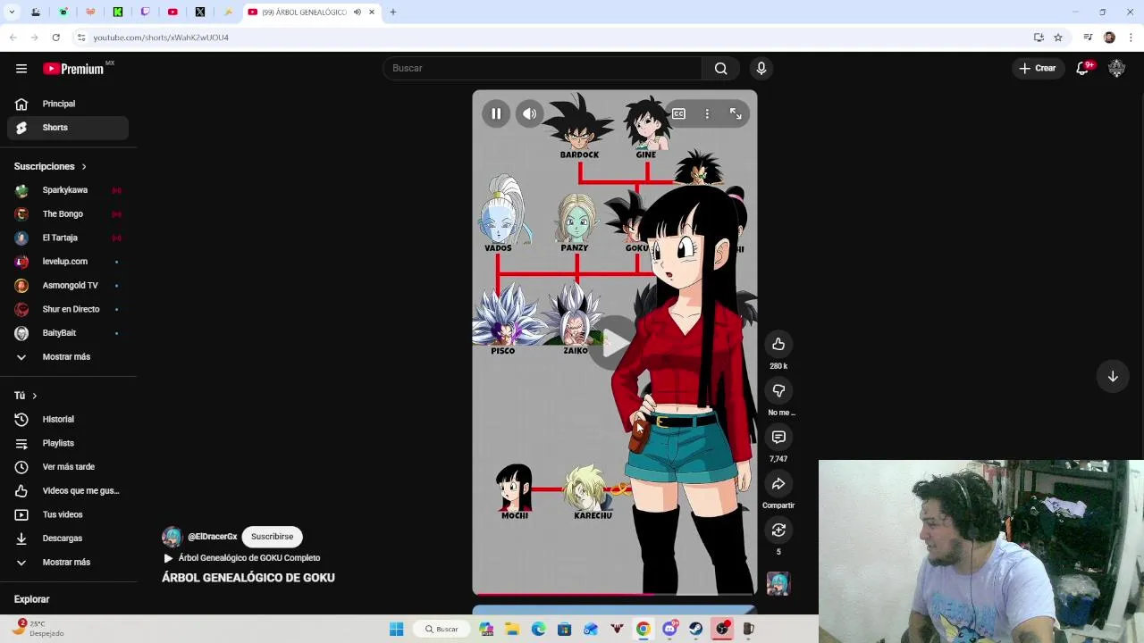Open Discord from the taskbar
Viewport: 1144px width, 643px height.
(669, 629)
